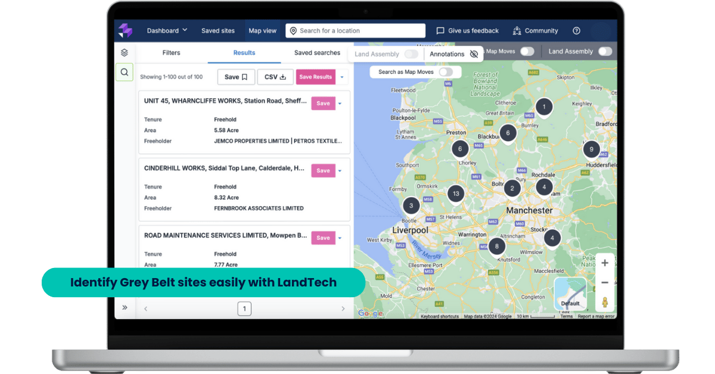Switch to the Saved searches tab

[x=318, y=52]
